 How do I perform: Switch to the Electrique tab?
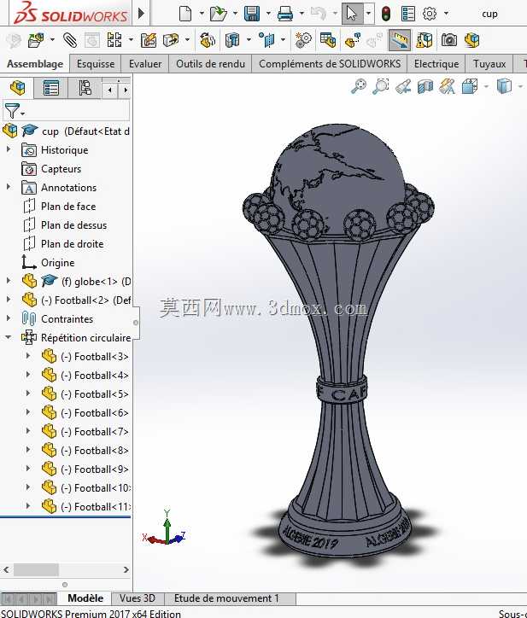click(436, 64)
